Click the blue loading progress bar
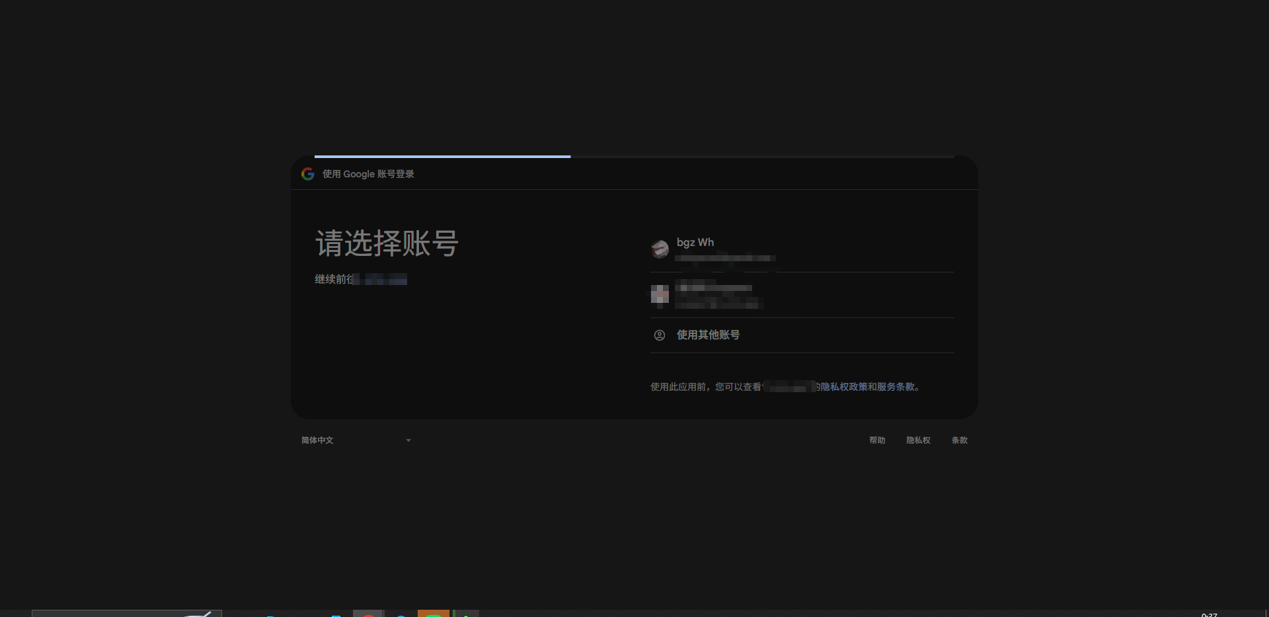The width and height of the screenshot is (1269, 617). click(442, 157)
